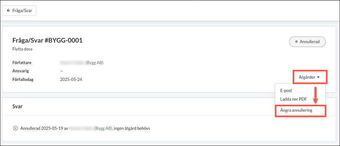
Task: Click the back arrow icon beside Fråga/Svar
Action: [x=9, y=10]
